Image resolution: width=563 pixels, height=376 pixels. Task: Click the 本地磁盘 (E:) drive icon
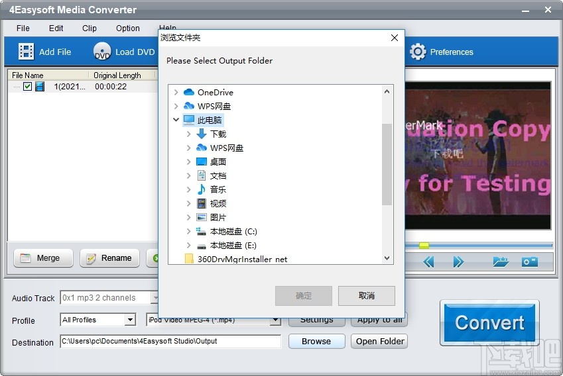click(x=202, y=246)
